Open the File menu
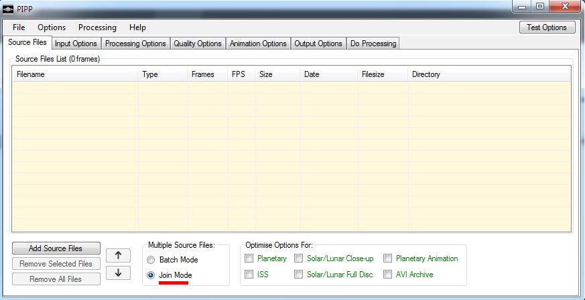Screen dimensions: 585x300 click(x=19, y=27)
